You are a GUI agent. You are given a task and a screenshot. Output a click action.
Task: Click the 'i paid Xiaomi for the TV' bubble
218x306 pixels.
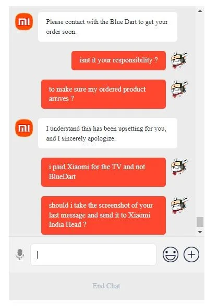point(103,172)
